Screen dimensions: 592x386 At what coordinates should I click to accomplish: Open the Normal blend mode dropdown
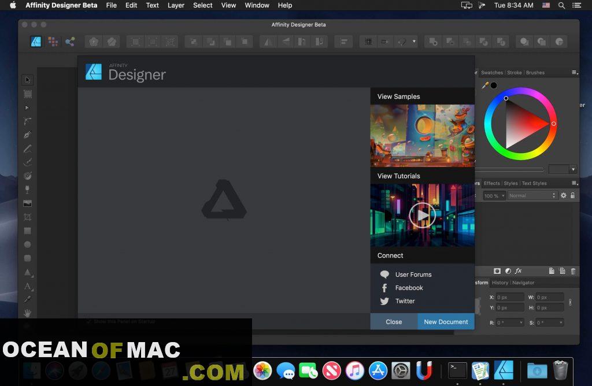(532, 195)
